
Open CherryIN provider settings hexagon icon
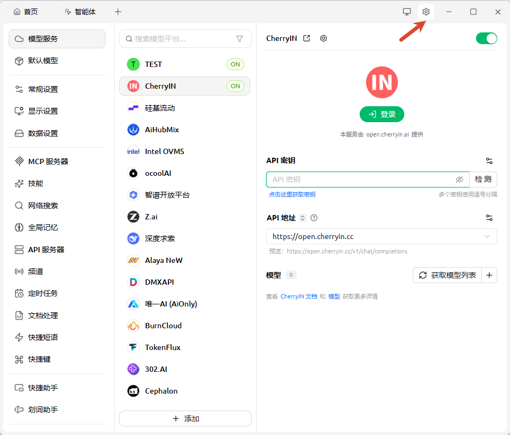tap(324, 38)
